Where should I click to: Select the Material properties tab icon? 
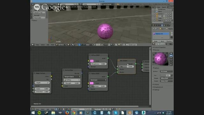pyautogui.click(x=162, y=25)
